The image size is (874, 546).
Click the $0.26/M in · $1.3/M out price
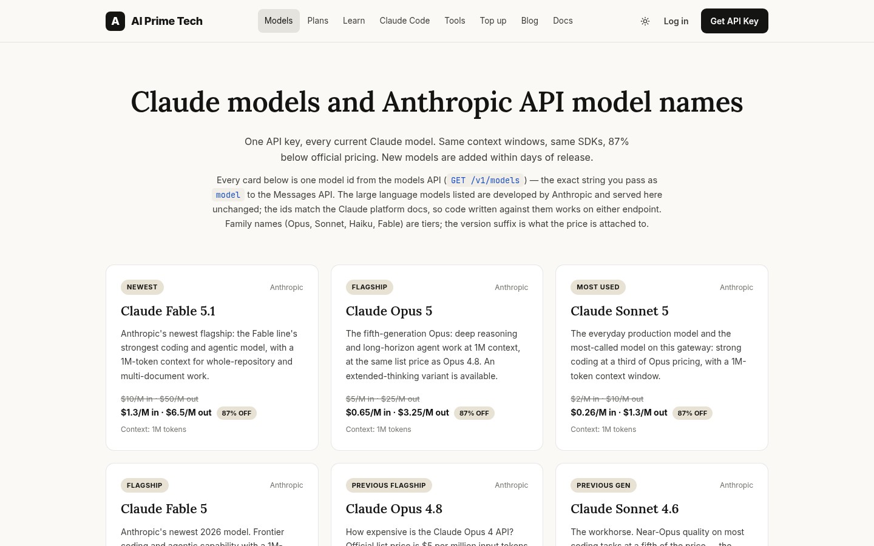pos(619,413)
